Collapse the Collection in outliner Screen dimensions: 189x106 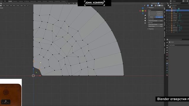[169, 7]
